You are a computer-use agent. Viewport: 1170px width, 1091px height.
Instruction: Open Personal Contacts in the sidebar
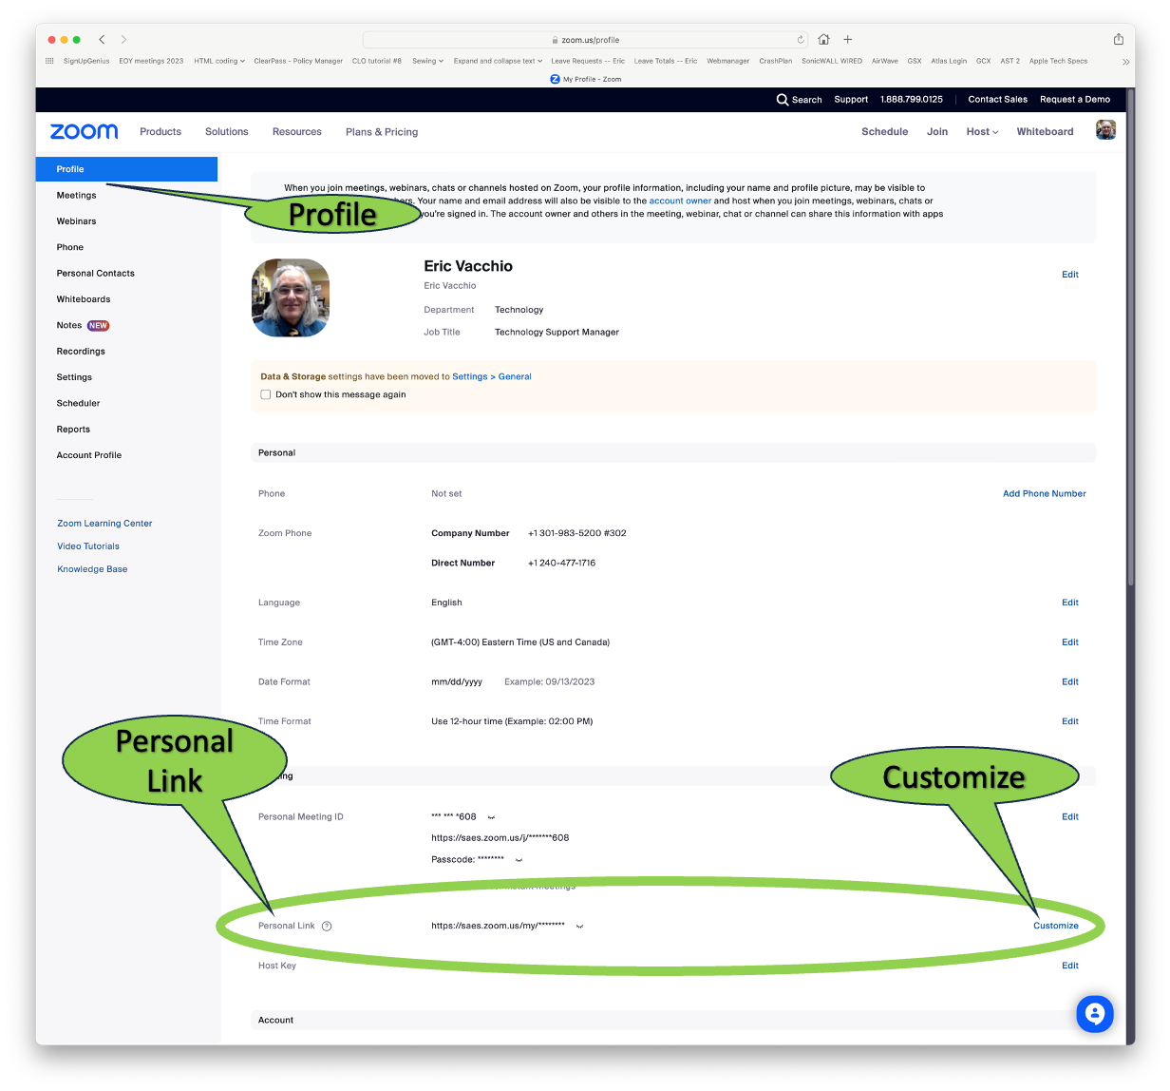pos(96,274)
